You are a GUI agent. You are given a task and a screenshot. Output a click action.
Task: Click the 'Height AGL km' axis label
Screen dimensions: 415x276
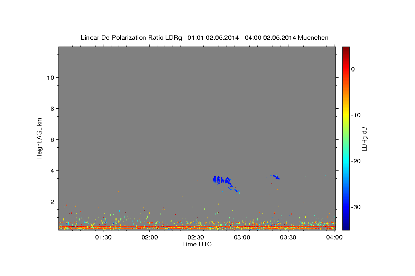39,138
